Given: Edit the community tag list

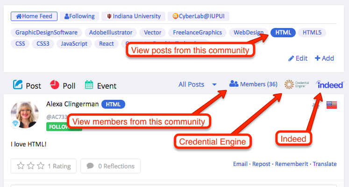Looking at the screenshot, I should click(x=298, y=58).
